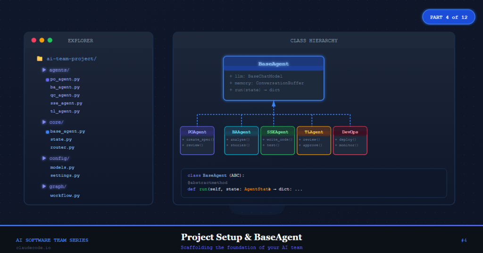
Task: Open tl_agent.py file
Action: point(65,111)
